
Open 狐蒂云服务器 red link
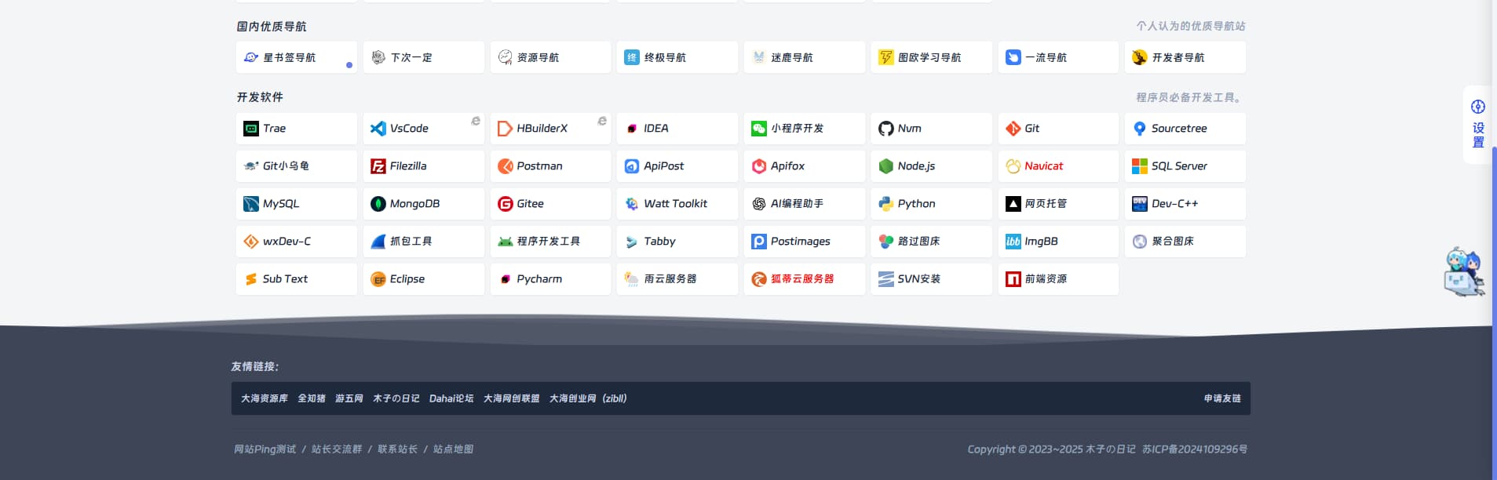805,279
